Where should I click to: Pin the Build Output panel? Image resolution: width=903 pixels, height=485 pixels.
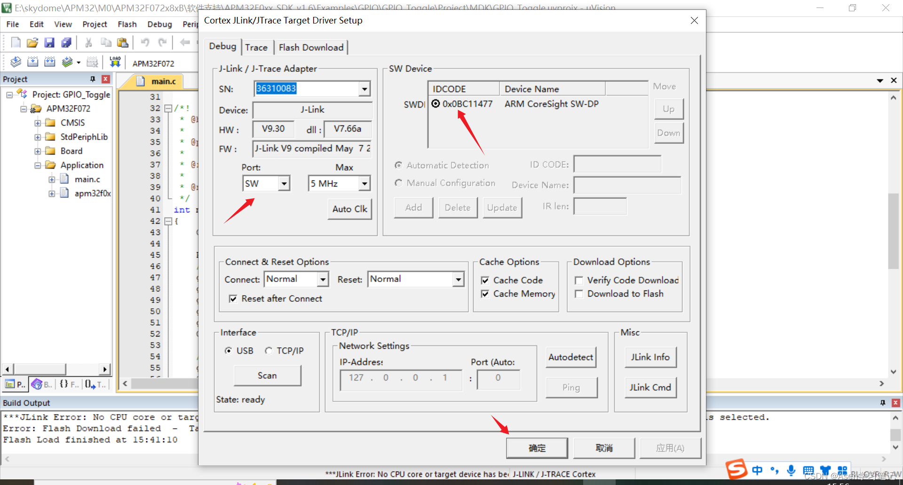(x=882, y=403)
